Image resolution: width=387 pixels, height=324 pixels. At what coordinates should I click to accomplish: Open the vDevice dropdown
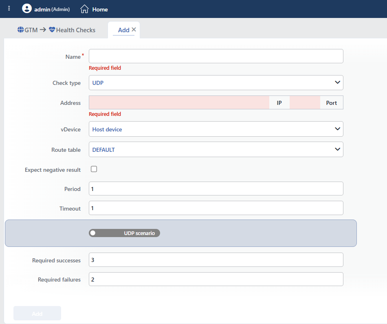216,129
